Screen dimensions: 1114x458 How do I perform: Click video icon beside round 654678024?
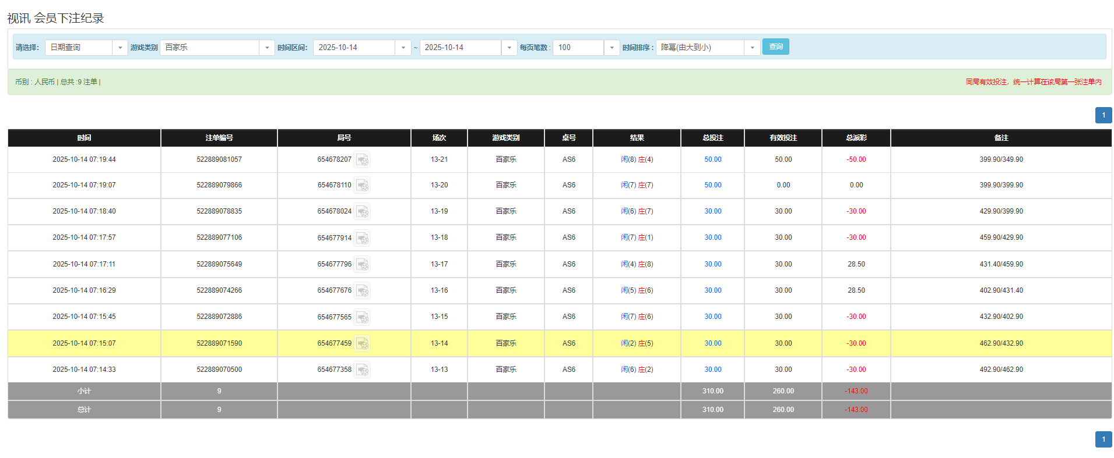[362, 211]
